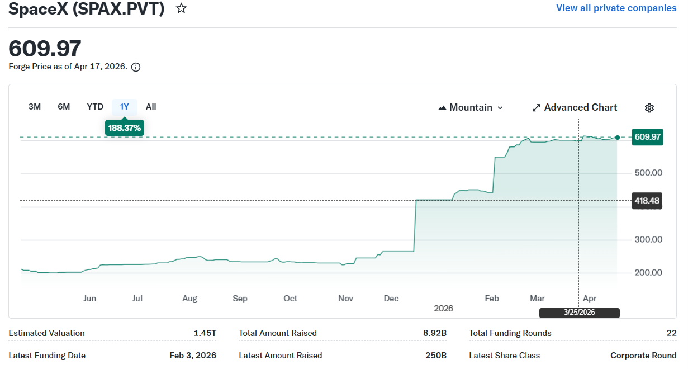Click the 609.97 current price label on the axis

647,137
